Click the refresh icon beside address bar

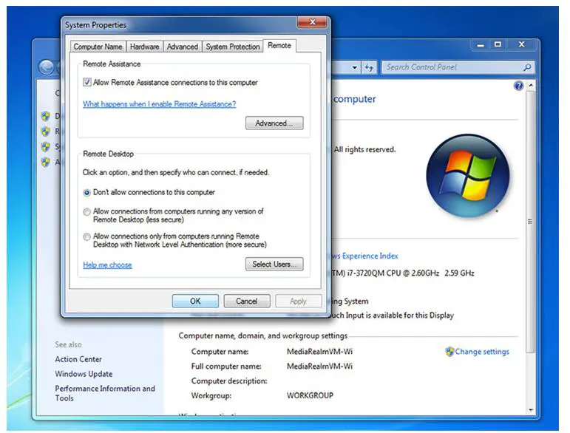click(x=369, y=67)
